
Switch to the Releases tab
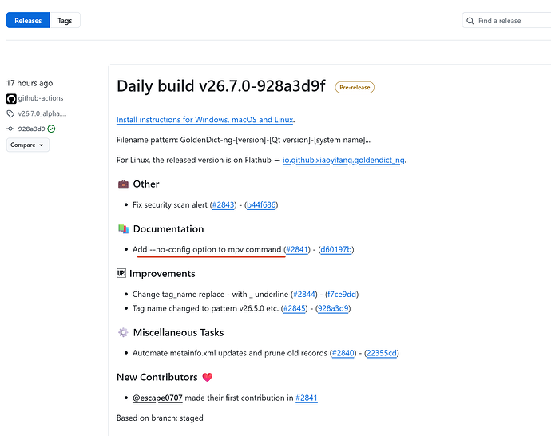[28, 21]
